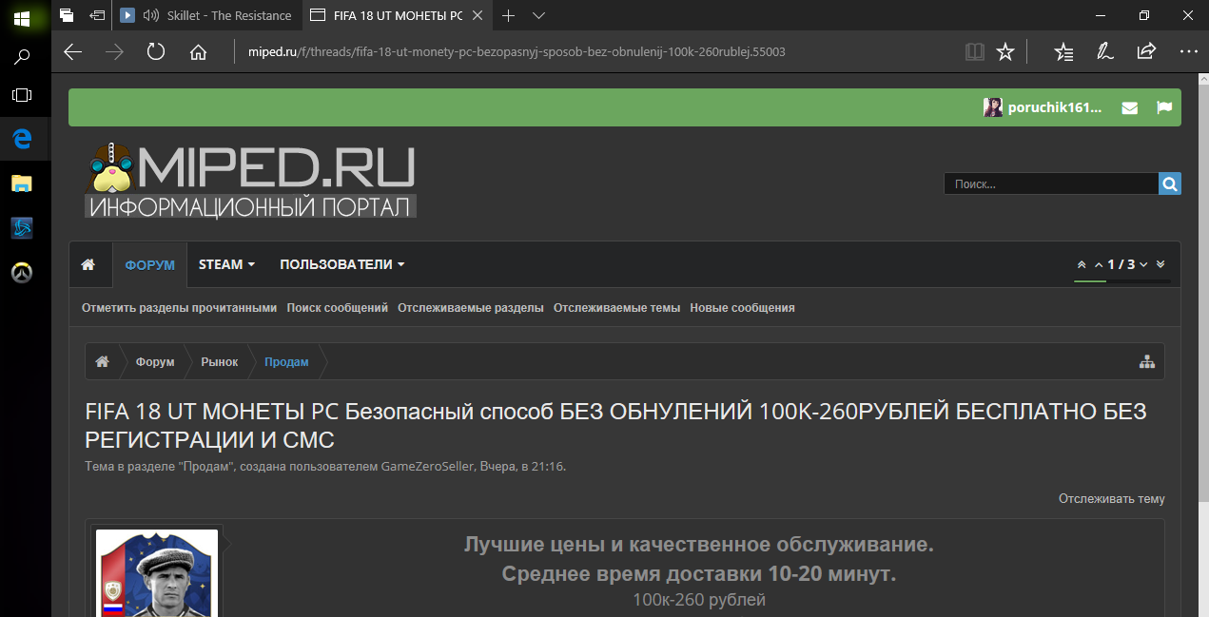The image size is (1209, 617).
Task: Open the Edge Hub favorites list
Action: [1064, 52]
